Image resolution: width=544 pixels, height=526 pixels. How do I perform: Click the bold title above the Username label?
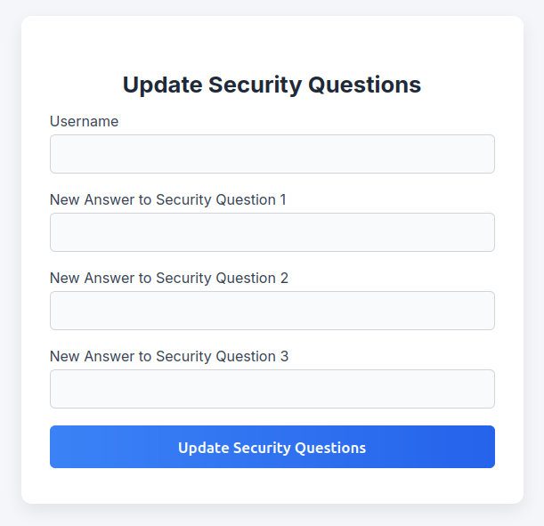coord(272,85)
